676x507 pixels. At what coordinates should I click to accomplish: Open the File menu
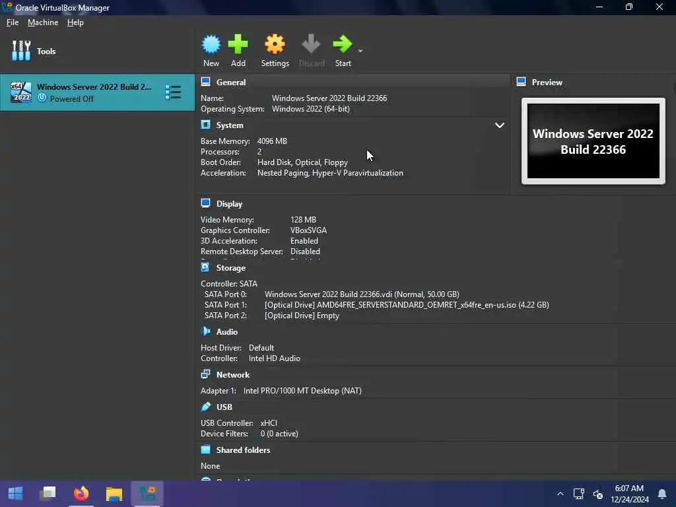(13, 22)
